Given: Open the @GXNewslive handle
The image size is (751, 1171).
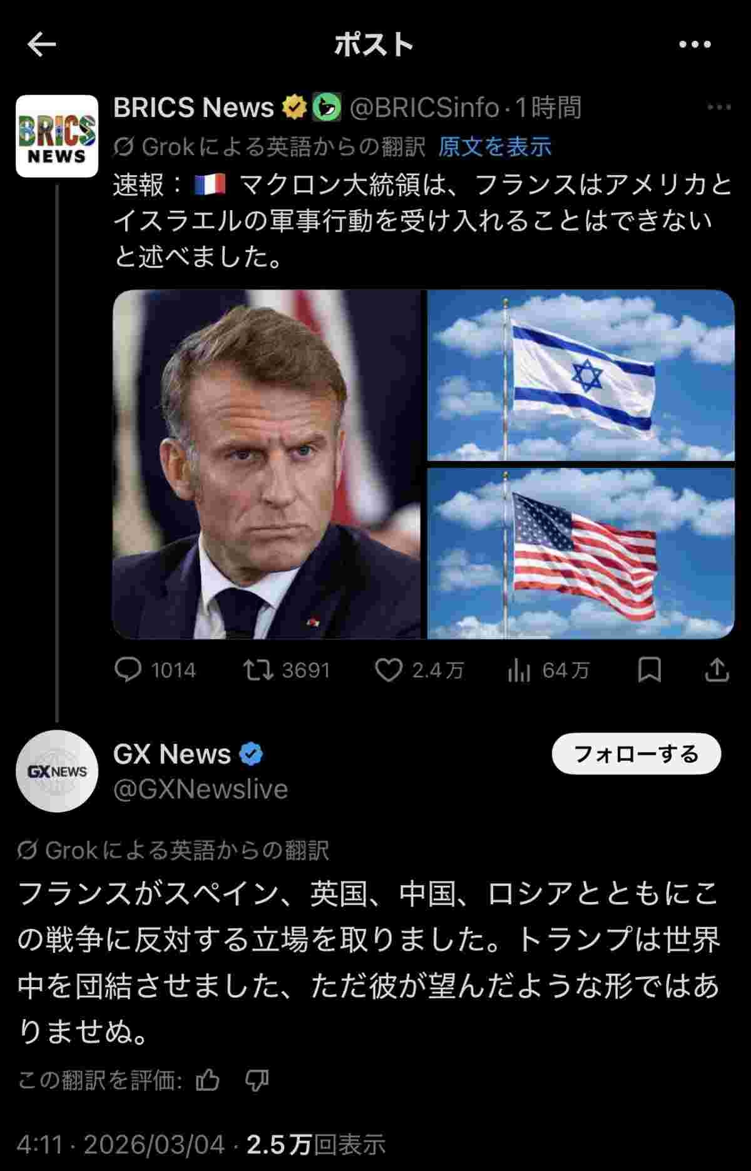Looking at the screenshot, I should point(200,789).
